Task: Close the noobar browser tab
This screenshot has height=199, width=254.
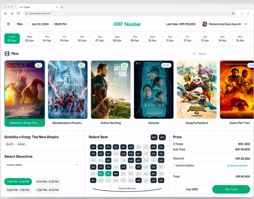Action: pyautogui.click(x=57, y=7)
